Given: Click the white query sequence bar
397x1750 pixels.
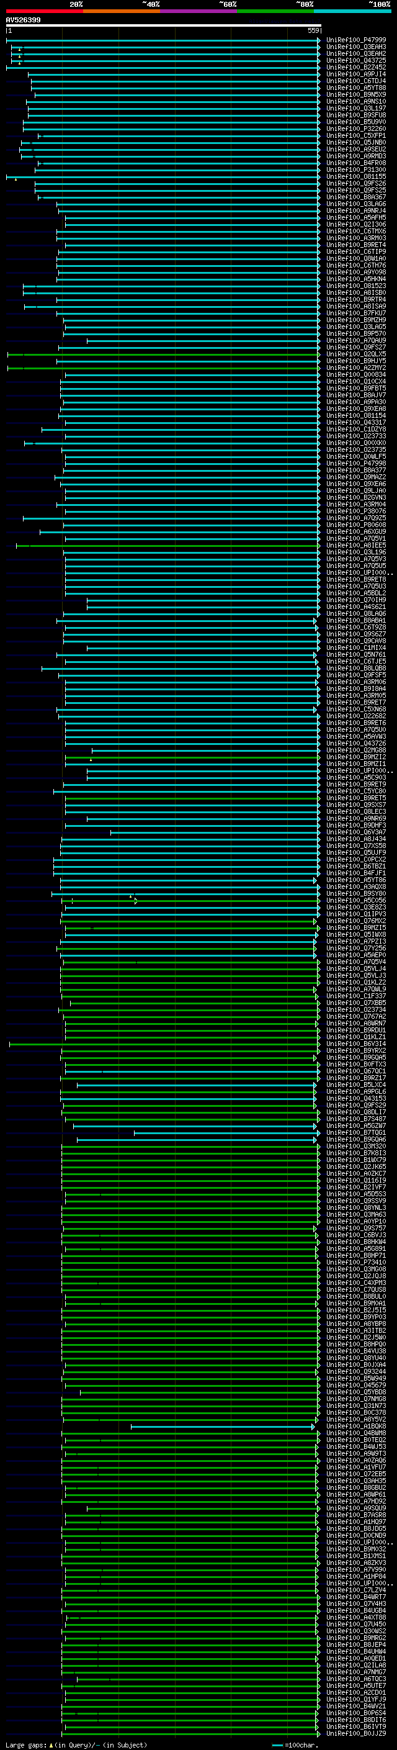Looking at the screenshot, I should [x=164, y=26].
